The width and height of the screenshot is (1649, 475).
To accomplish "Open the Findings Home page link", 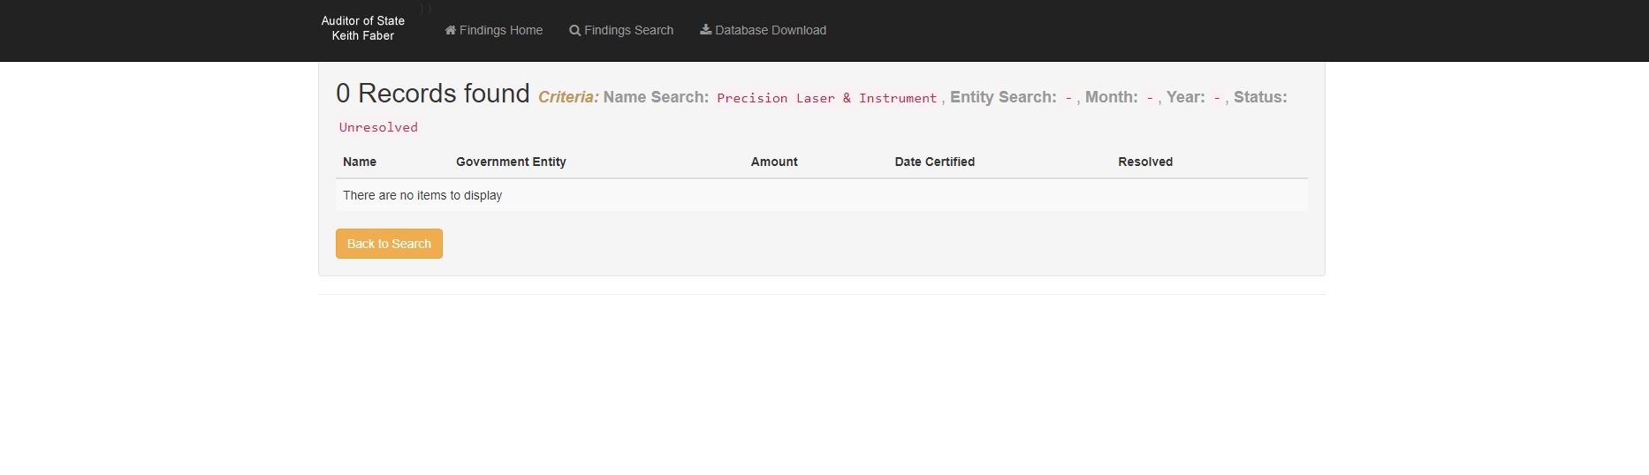I will point(500,30).
